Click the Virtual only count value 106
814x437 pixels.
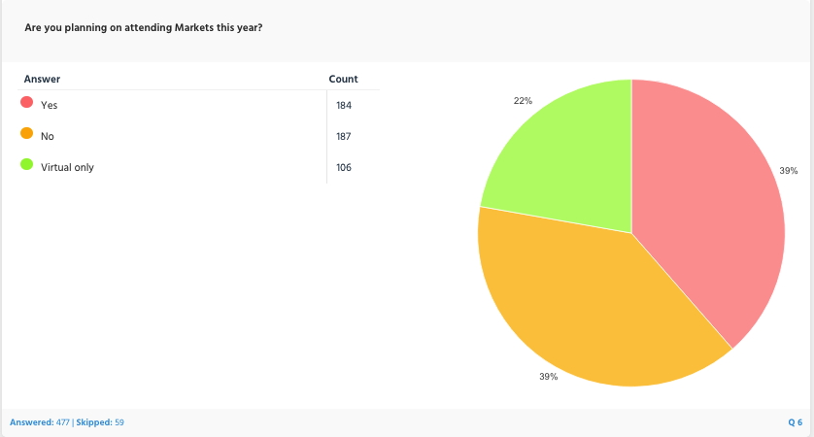[343, 167]
